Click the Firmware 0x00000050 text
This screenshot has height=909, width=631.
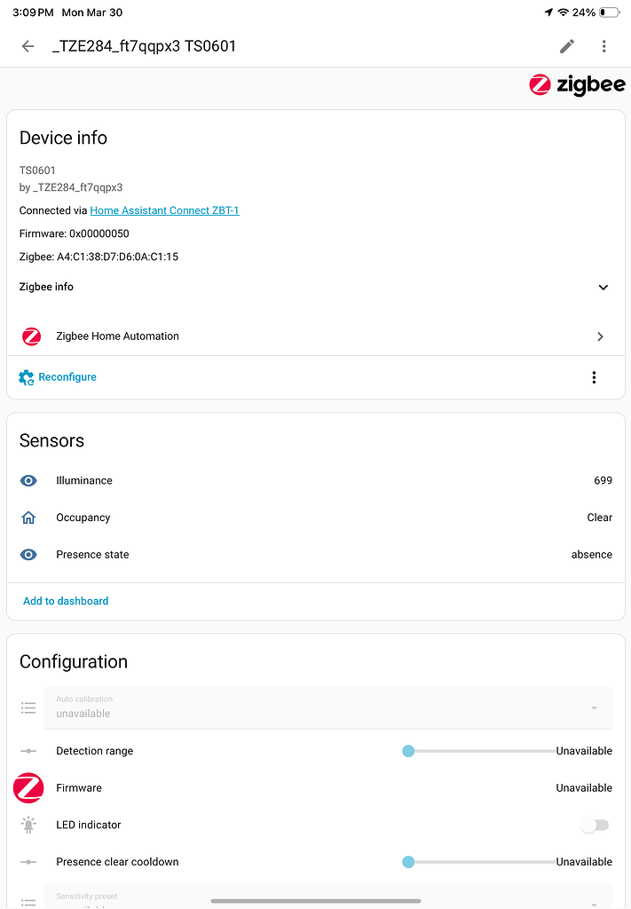75,233
